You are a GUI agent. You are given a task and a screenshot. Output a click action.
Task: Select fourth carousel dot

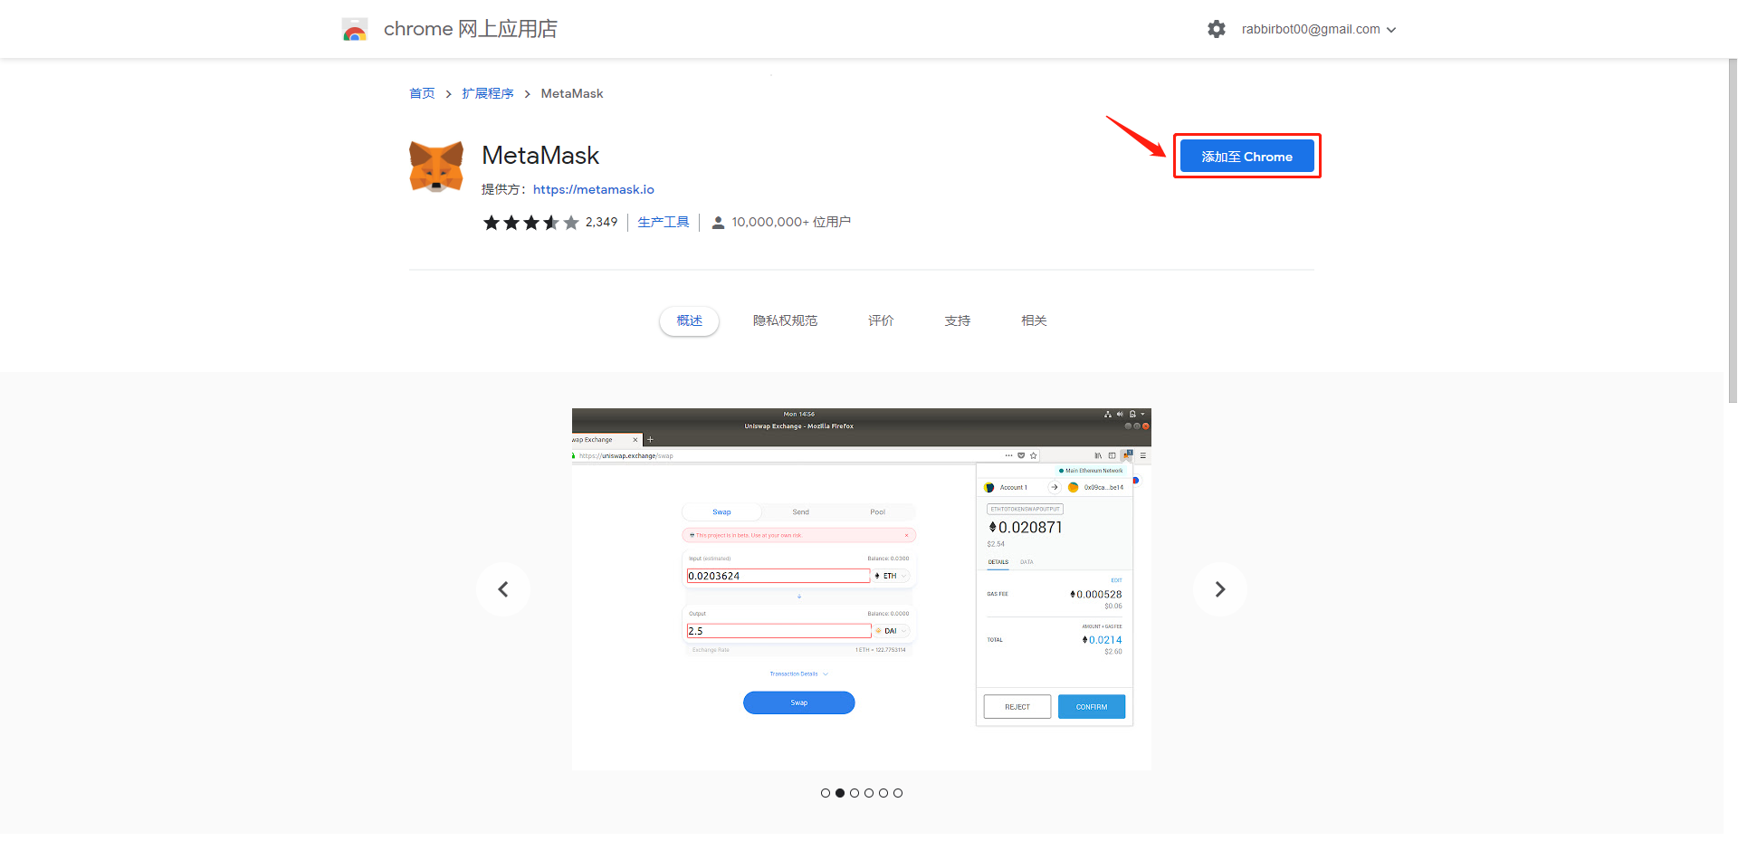coord(869,793)
